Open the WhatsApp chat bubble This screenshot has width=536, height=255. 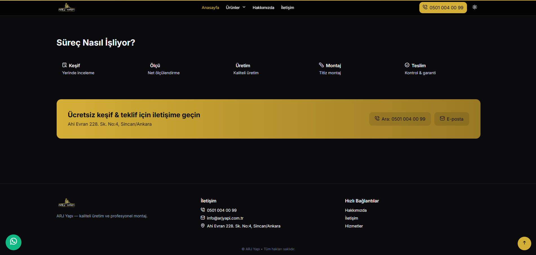click(x=14, y=242)
